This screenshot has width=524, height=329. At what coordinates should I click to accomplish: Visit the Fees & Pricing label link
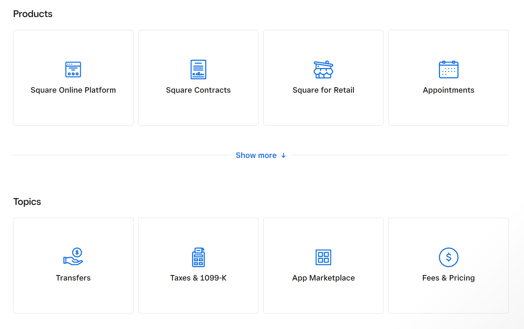click(x=448, y=278)
